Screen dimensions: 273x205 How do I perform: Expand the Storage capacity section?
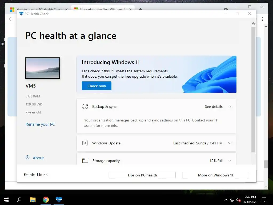tap(230, 161)
